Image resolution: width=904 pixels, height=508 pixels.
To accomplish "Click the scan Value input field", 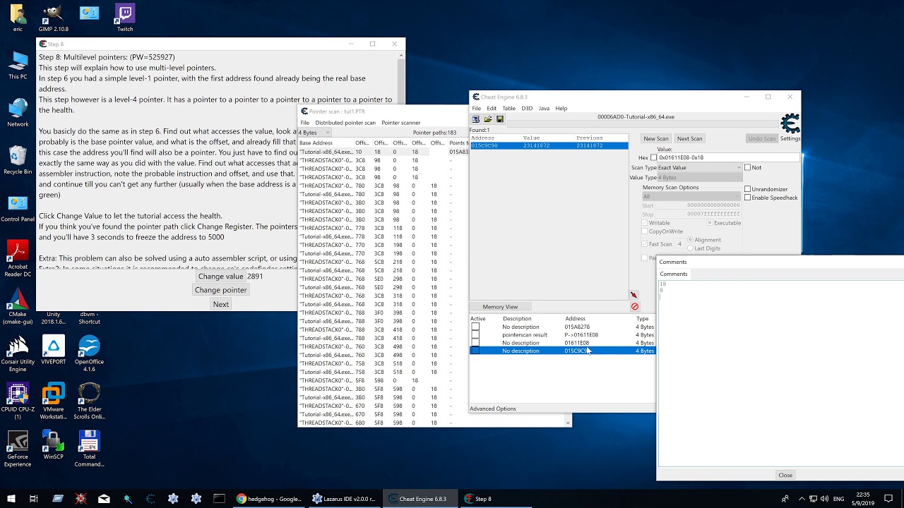I will tap(728, 157).
